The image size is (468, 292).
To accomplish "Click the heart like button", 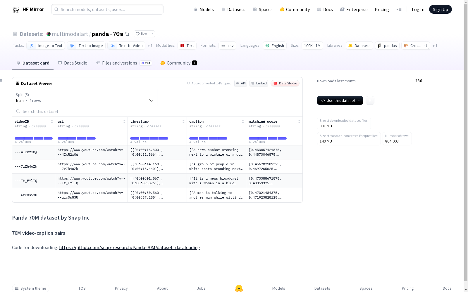I will (141, 34).
